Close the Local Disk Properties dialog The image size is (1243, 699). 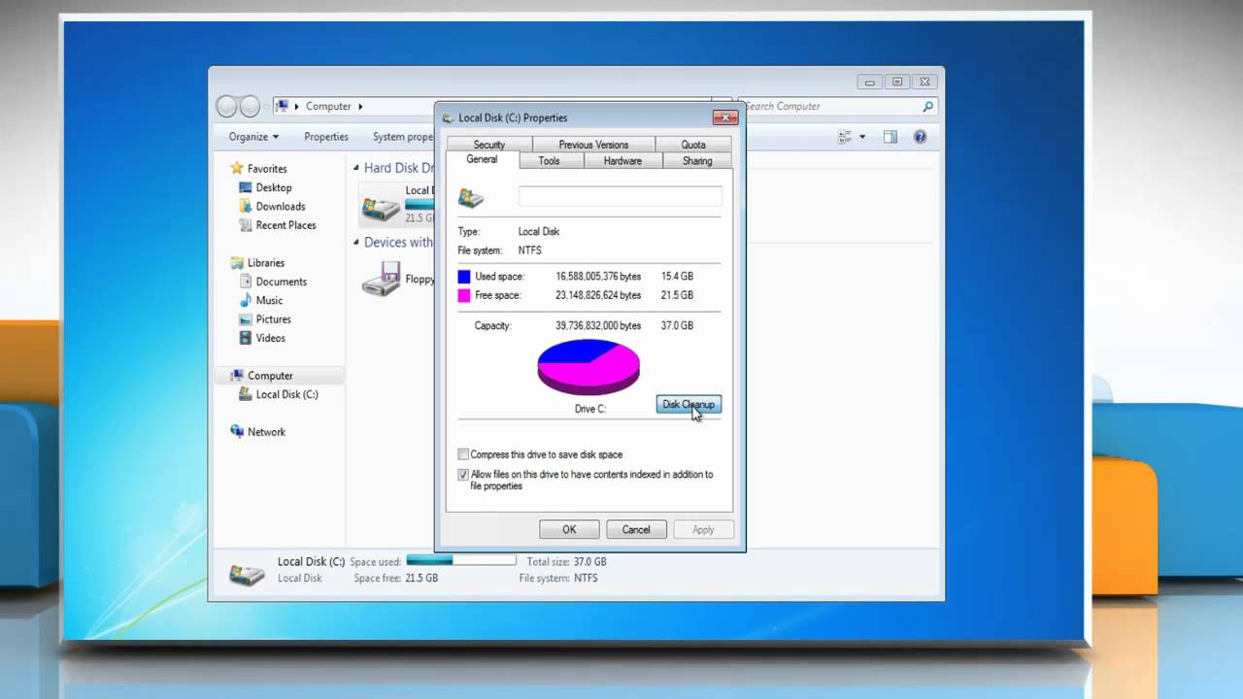[725, 117]
